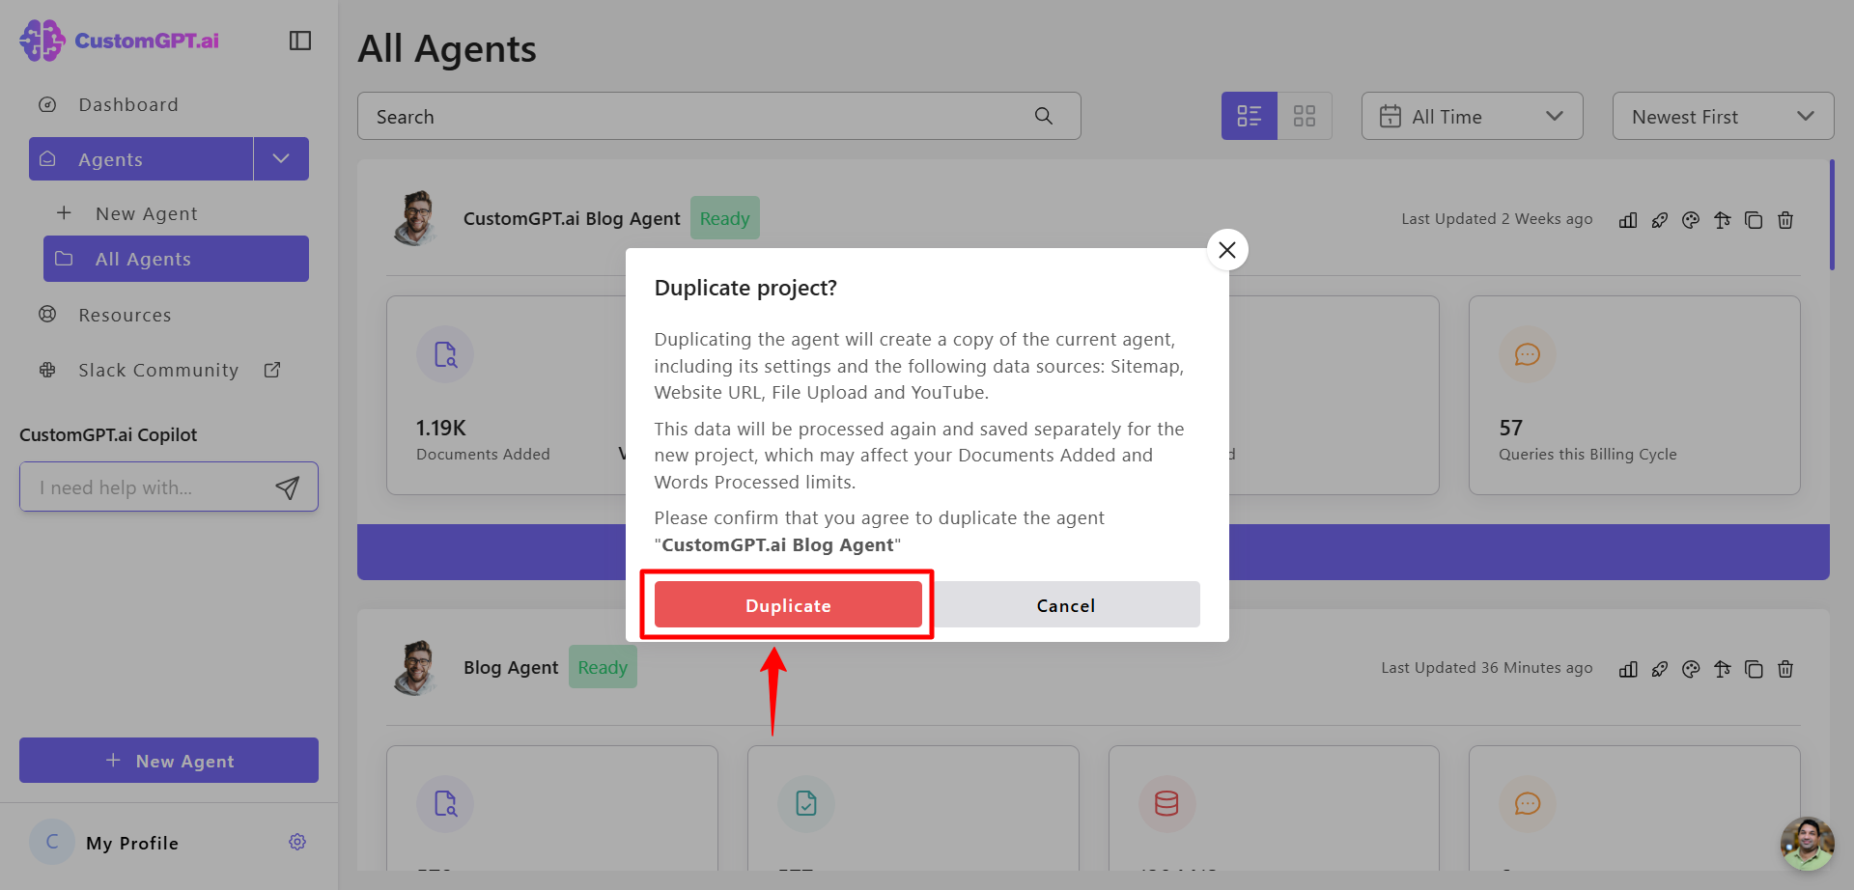The image size is (1854, 890).
Task: Click Slack Community external link icon
Action: click(x=272, y=370)
